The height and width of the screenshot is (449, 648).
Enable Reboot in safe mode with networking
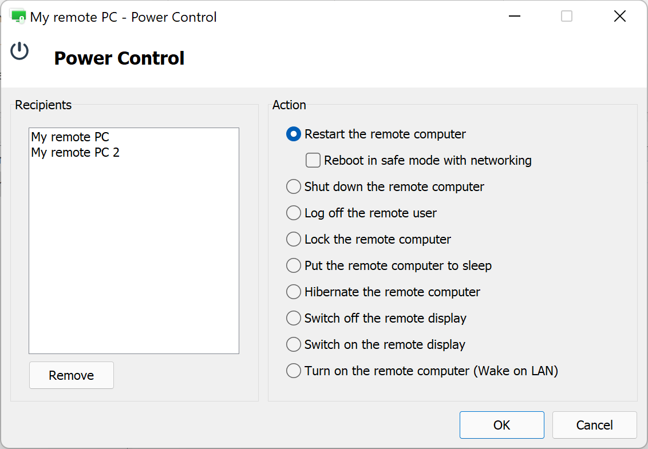pyautogui.click(x=313, y=161)
